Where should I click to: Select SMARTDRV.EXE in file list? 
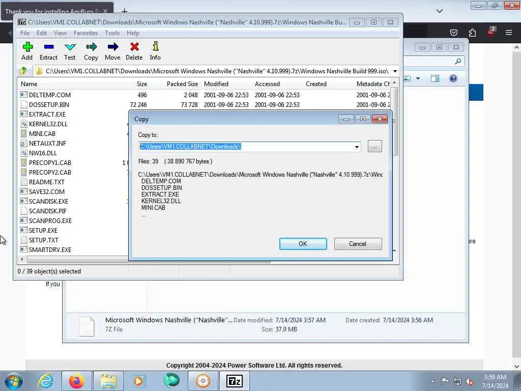point(50,249)
